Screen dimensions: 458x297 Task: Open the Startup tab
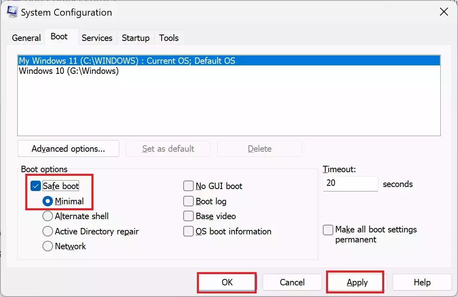click(135, 37)
